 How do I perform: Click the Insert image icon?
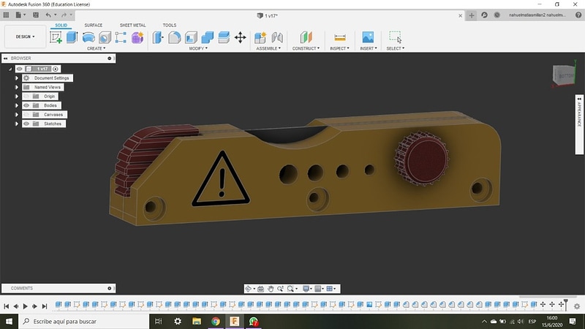368,37
